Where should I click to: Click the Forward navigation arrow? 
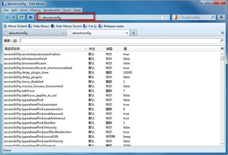pos(14,17)
